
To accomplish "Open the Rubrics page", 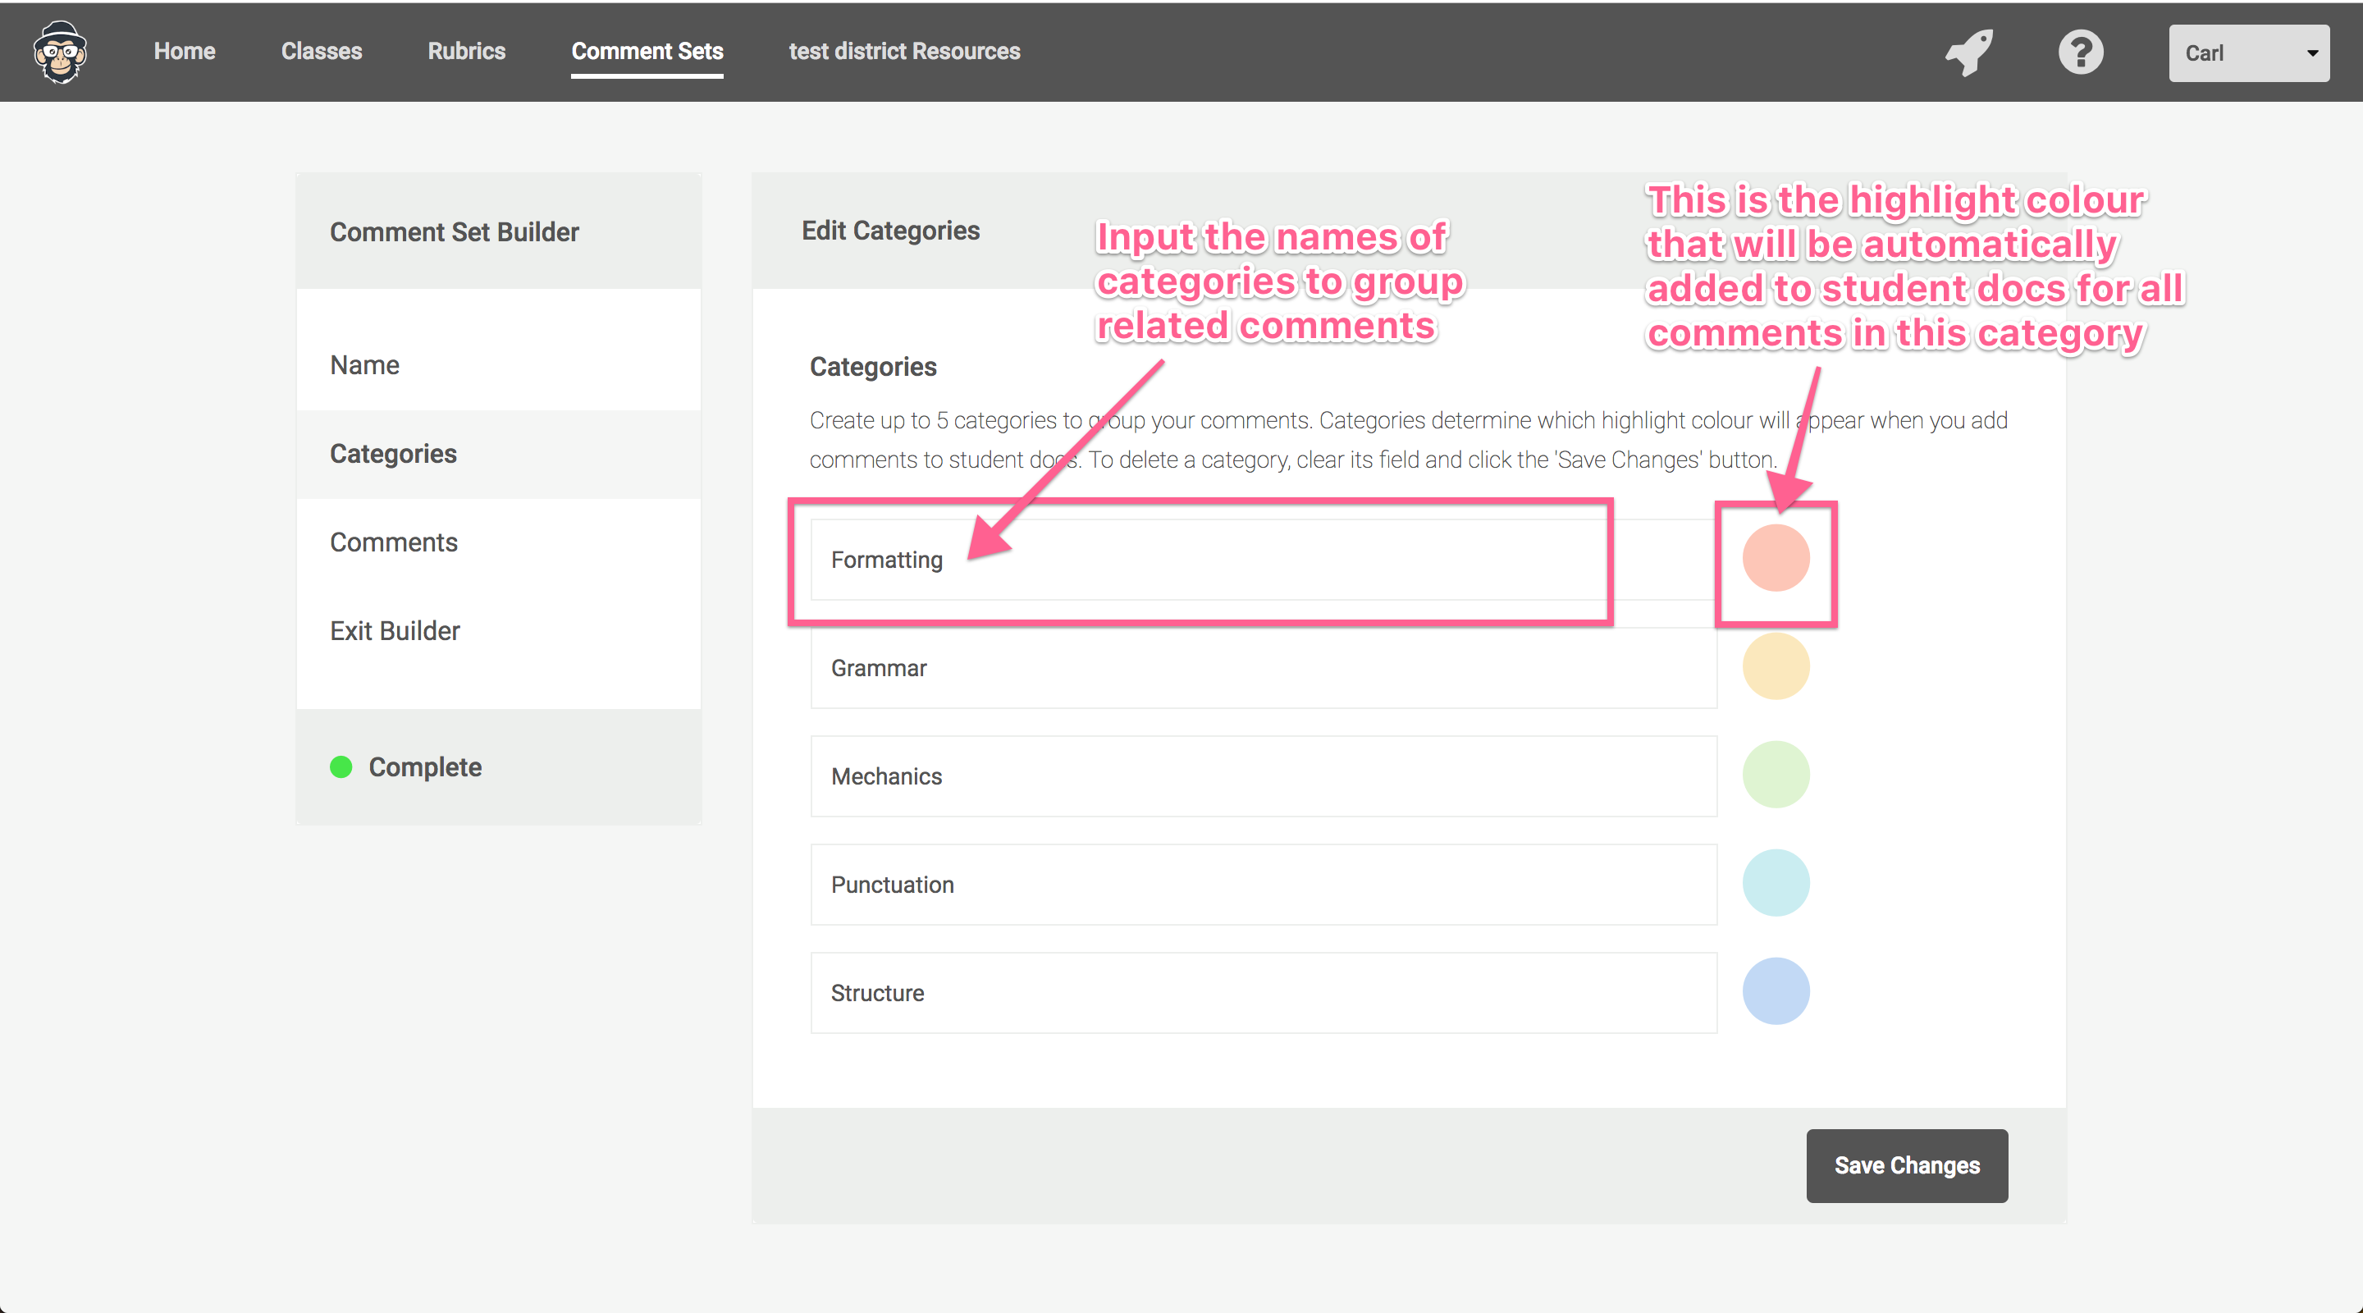I will [x=466, y=52].
